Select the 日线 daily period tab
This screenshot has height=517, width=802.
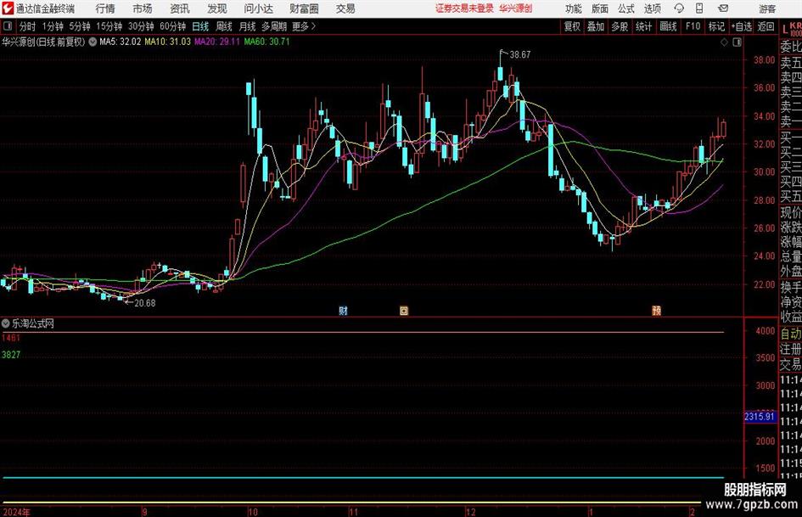pos(200,26)
